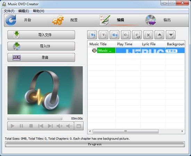Click the list scrollbar right arrow

tap(182, 131)
